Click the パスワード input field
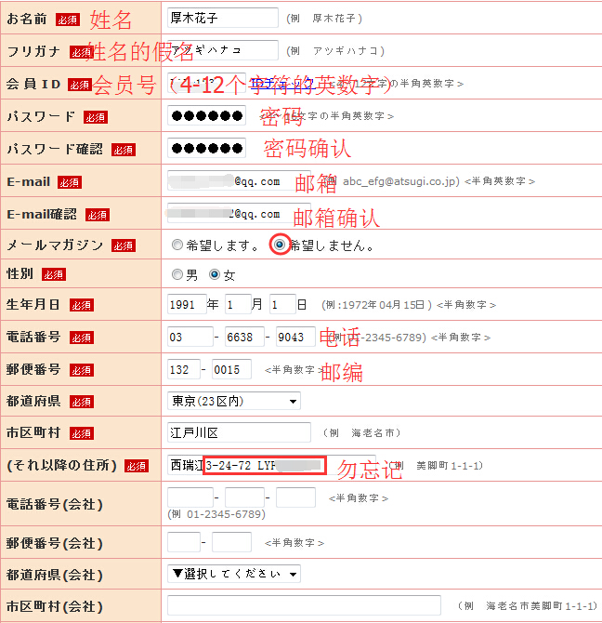Image resolution: width=602 pixels, height=623 pixels. [x=206, y=115]
